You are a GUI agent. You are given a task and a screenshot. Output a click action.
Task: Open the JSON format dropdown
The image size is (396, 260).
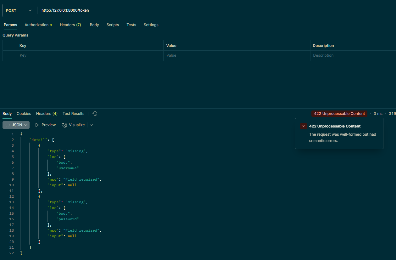pyautogui.click(x=16, y=125)
